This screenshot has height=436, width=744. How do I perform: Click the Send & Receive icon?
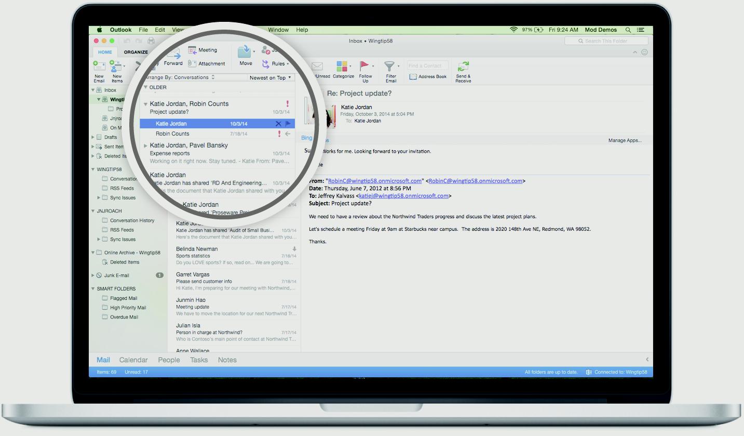coord(463,66)
